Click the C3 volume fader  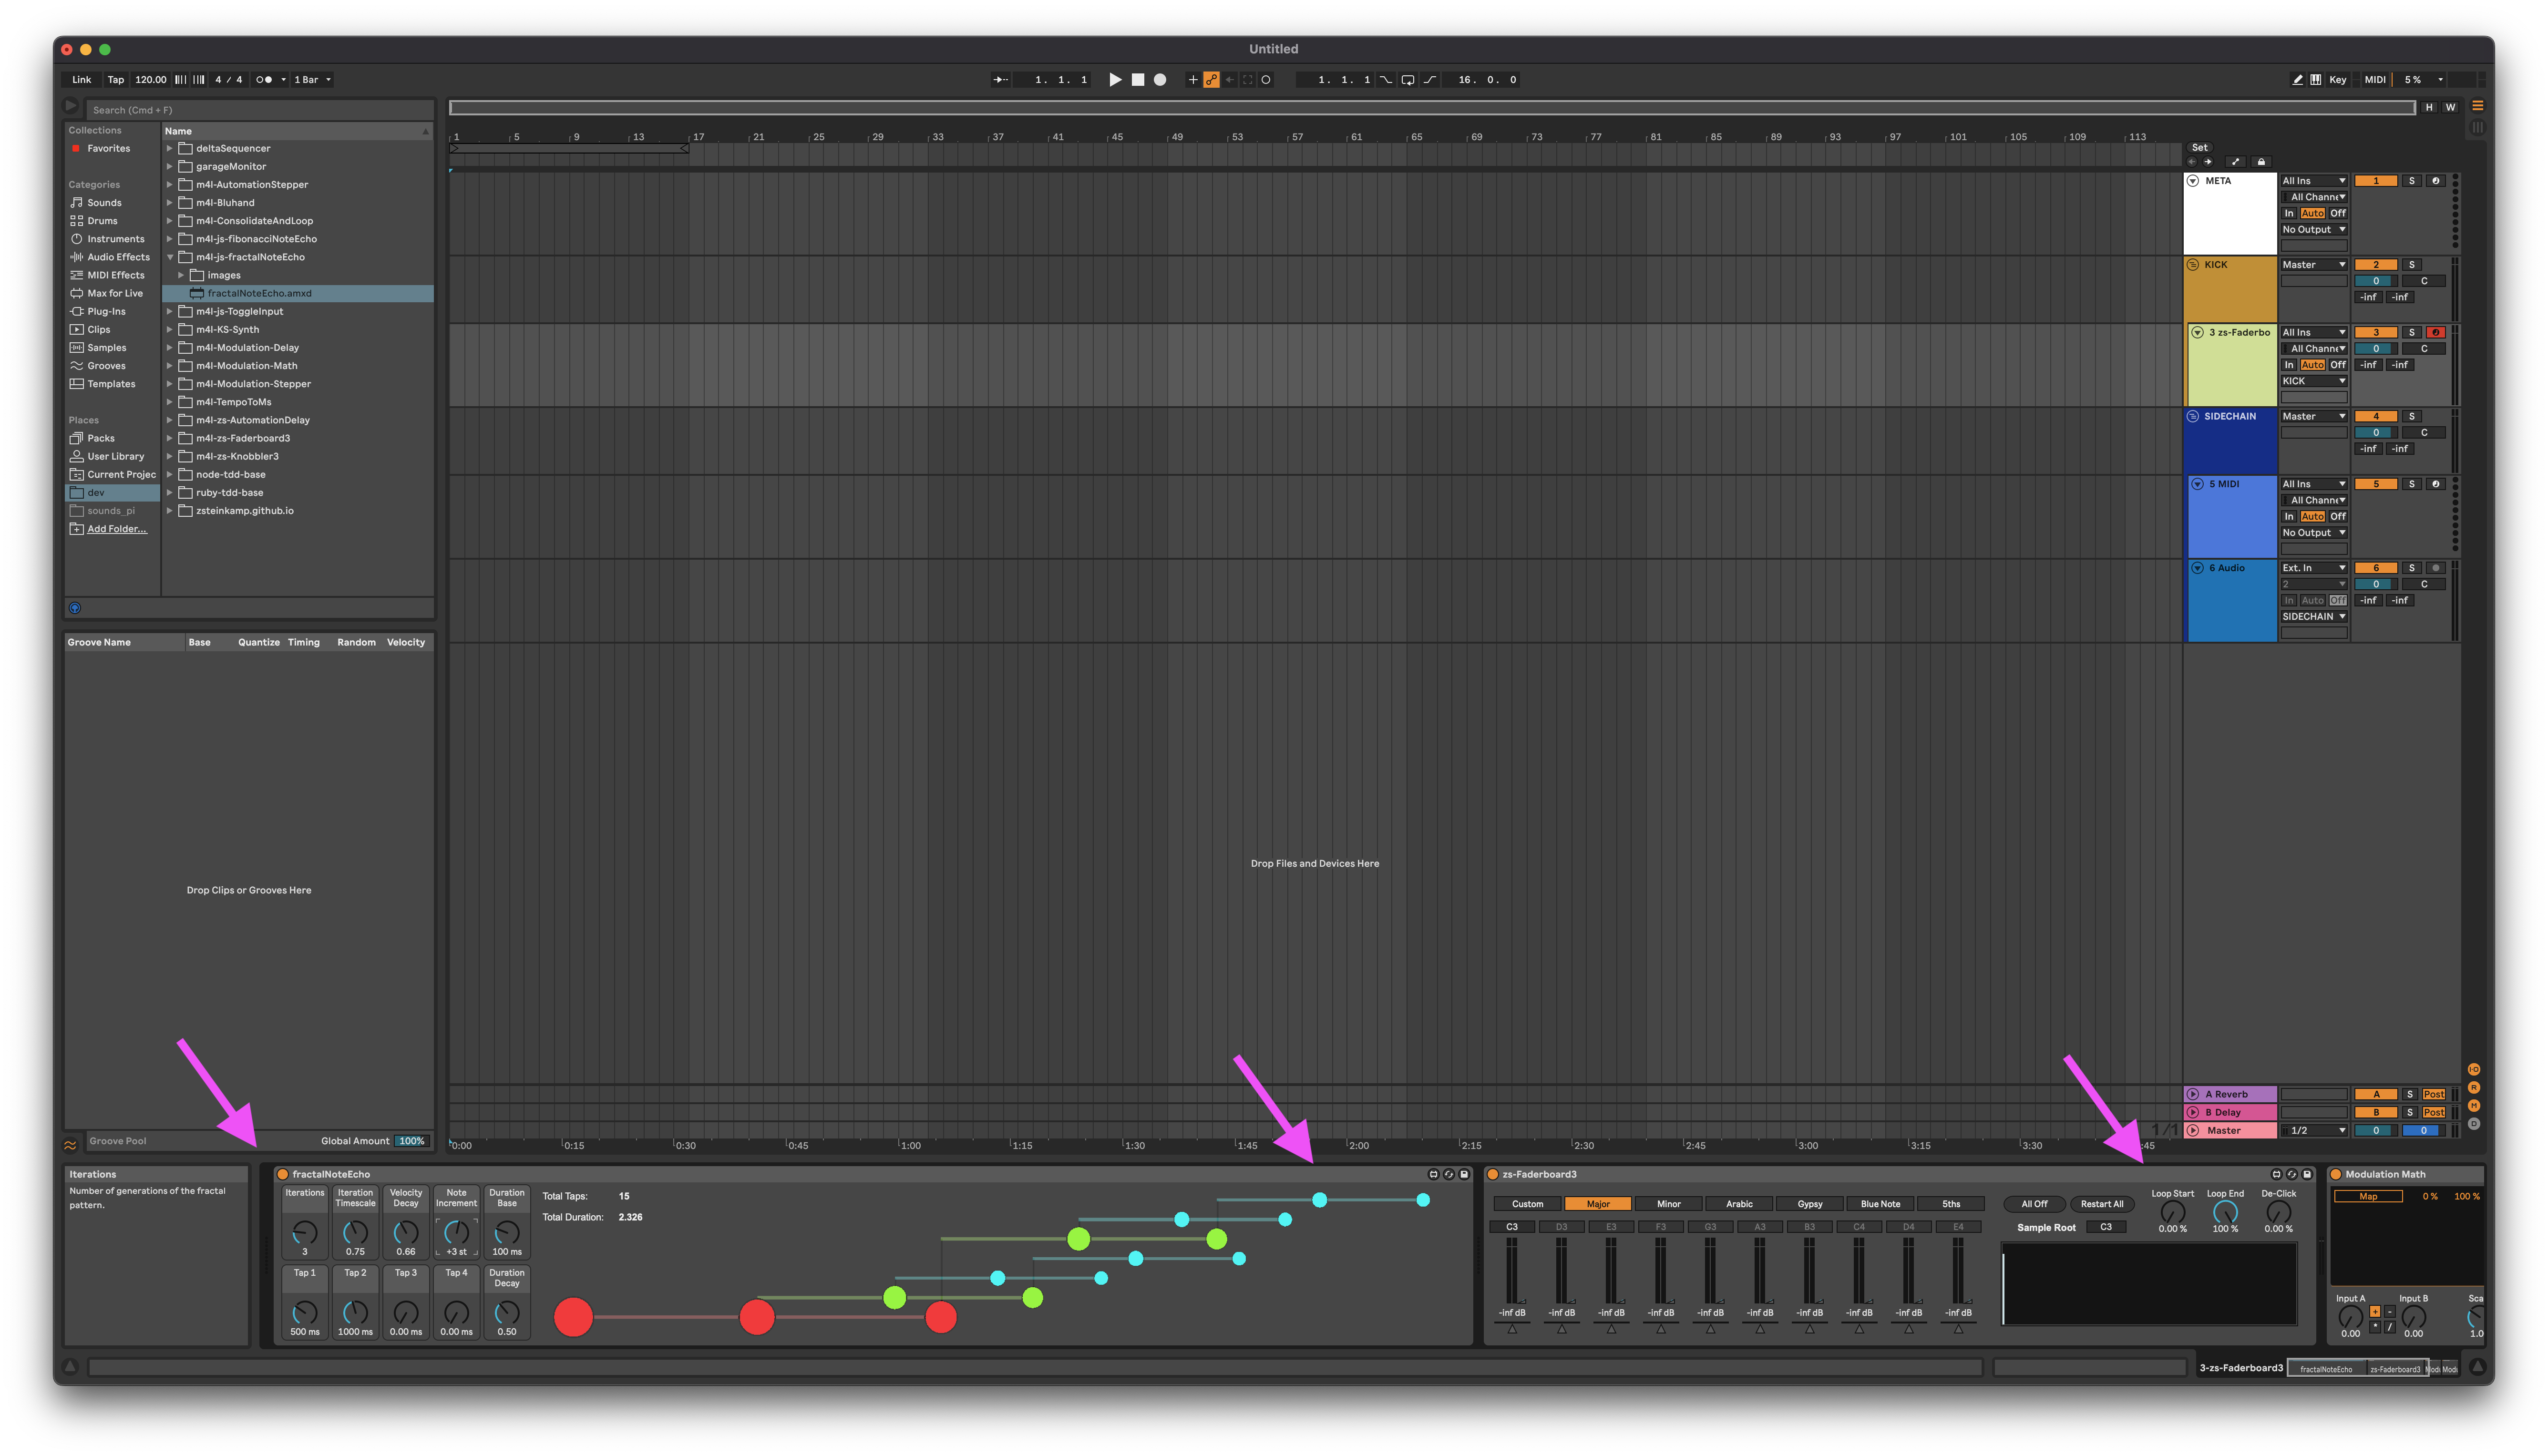[x=1512, y=1270]
